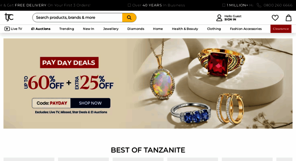Expand the Jewellery category menu
Screen dimensions: 296x161
coord(111,29)
